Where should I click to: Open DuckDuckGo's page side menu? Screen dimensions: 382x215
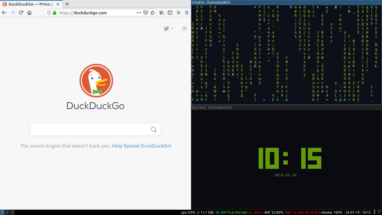(x=184, y=29)
